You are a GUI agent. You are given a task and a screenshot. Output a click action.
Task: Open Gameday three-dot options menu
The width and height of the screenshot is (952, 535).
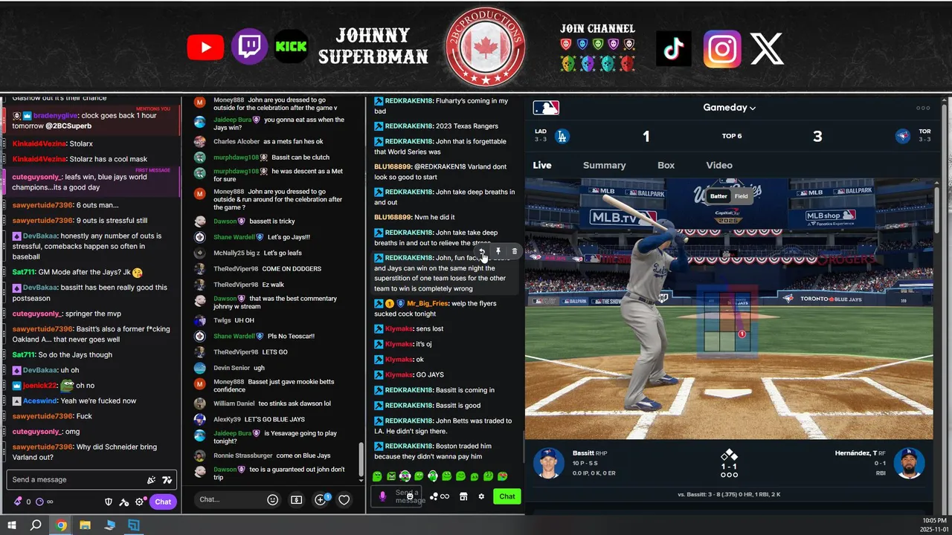click(923, 108)
